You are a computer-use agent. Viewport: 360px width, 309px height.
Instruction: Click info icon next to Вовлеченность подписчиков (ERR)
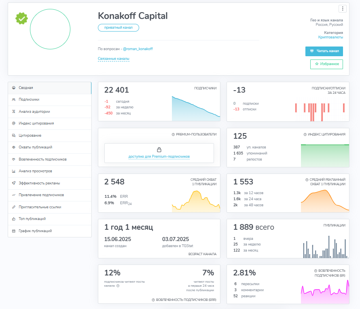click(x=153, y=300)
